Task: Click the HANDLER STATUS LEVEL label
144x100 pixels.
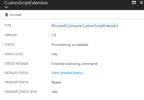Action: click(x=21, y=92)
